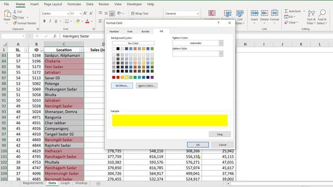
Task: Apply the Fill Color bucket icon
Action: pyautogui.click(x=78, y=21)
